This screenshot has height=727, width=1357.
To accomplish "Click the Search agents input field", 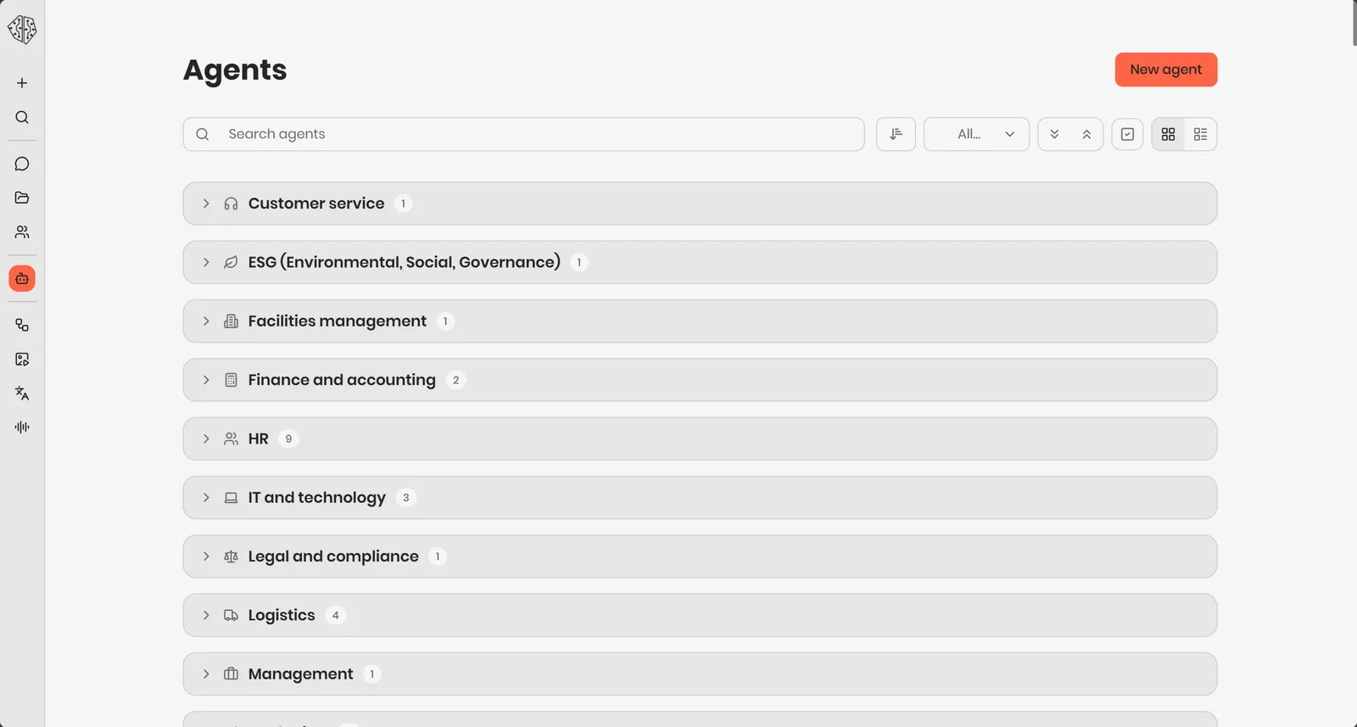I will coord(523,134).
